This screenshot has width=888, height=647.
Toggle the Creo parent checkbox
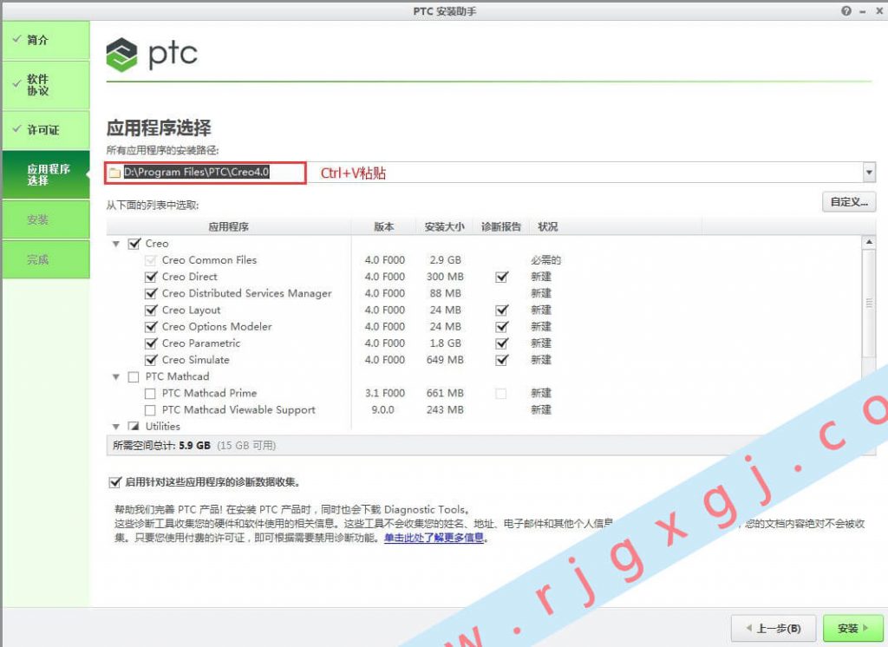point(134,244)
